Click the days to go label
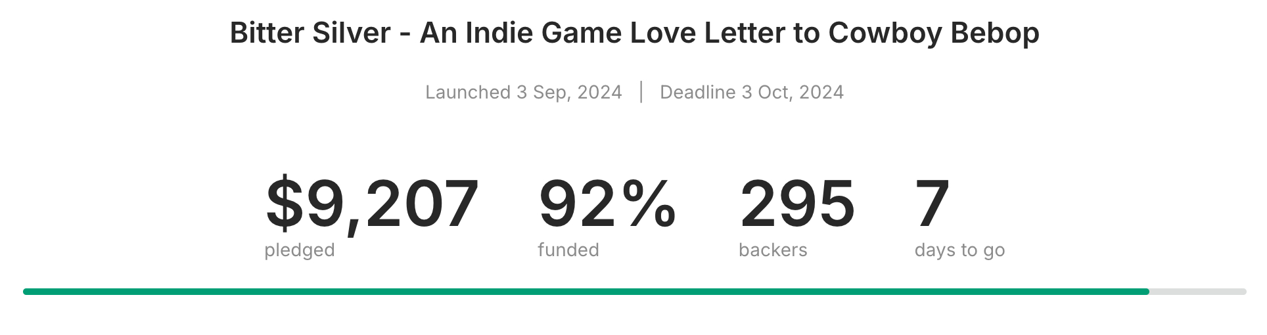 click(x=959, y=250)
